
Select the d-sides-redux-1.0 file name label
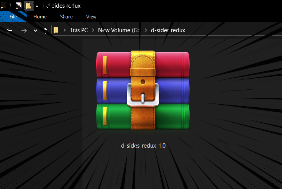point(143,146)
